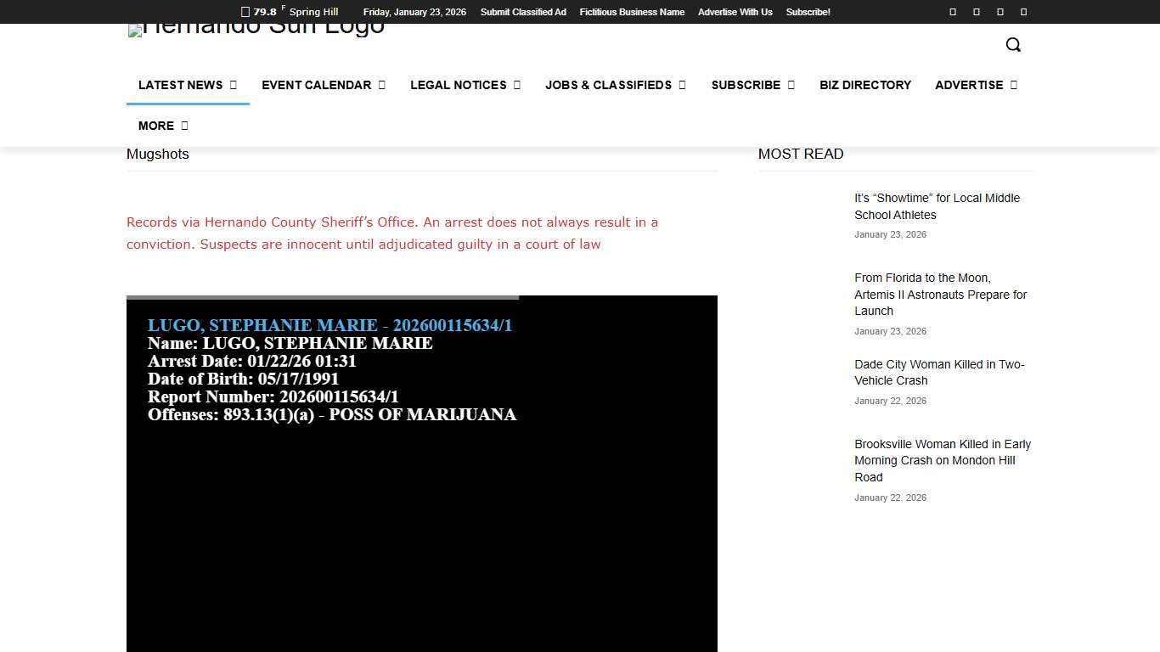Screen dimensions: 1160x652
Task: Select the Latest News menu tab
Action: pyautogui.click(x=181, y=85)
